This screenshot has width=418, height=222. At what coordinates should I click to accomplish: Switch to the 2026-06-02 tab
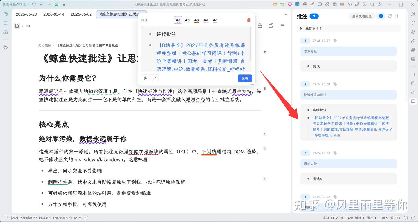(81, 14)
